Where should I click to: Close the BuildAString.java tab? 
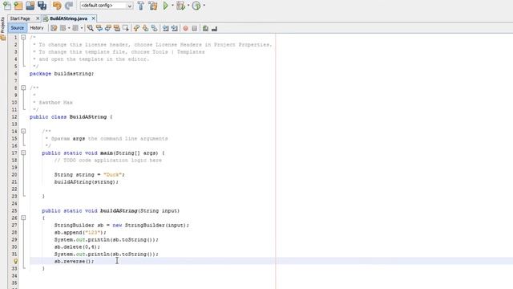click(x=94, y=18)
